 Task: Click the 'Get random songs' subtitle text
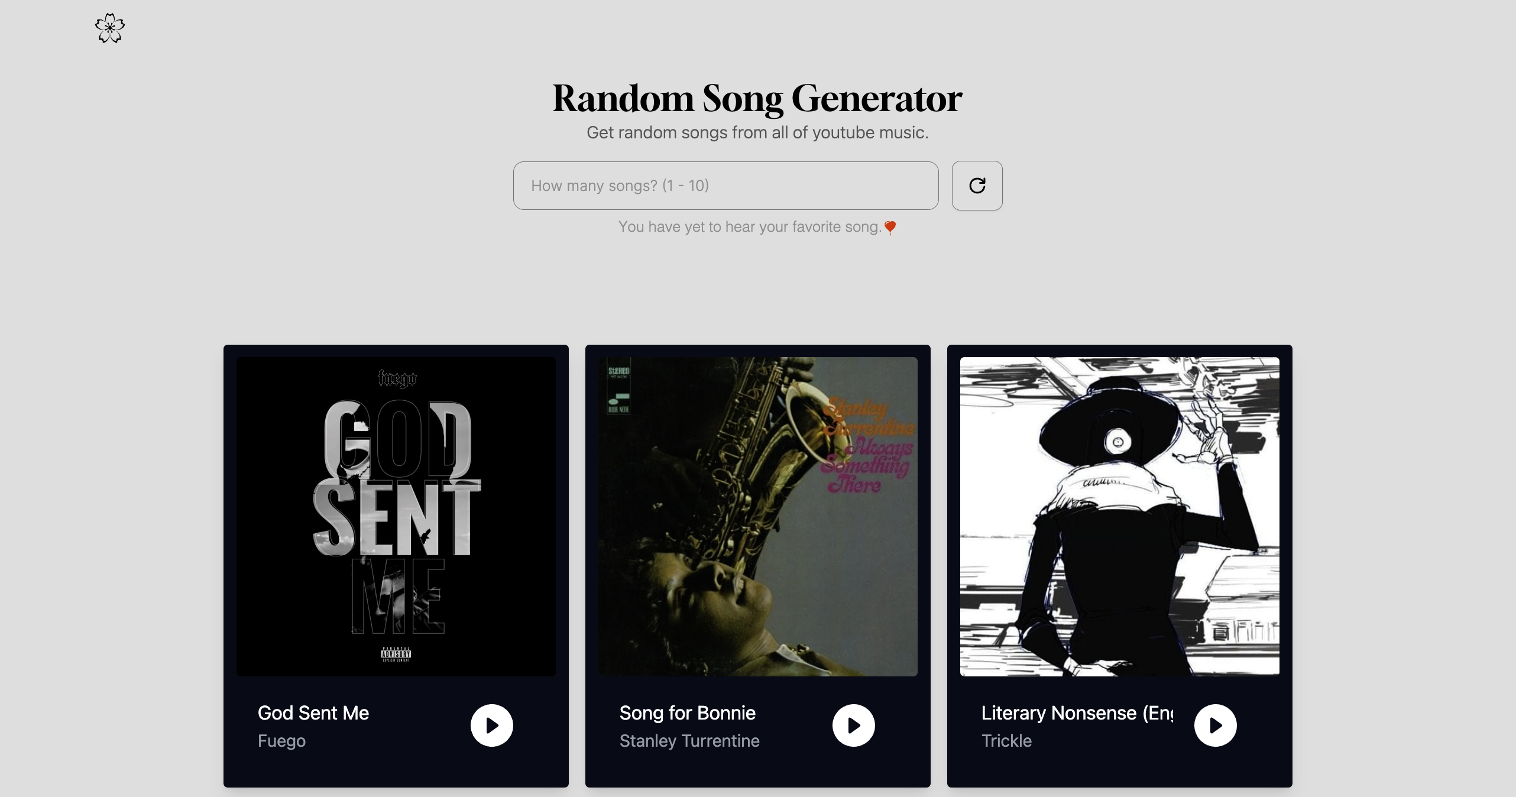coord(757,132)
